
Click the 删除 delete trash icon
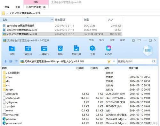60,48
